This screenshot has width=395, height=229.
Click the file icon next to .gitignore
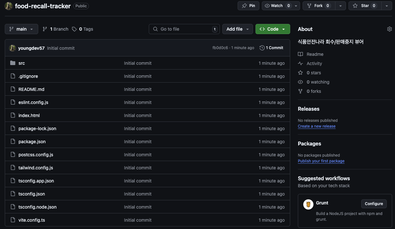click(13, 76)
